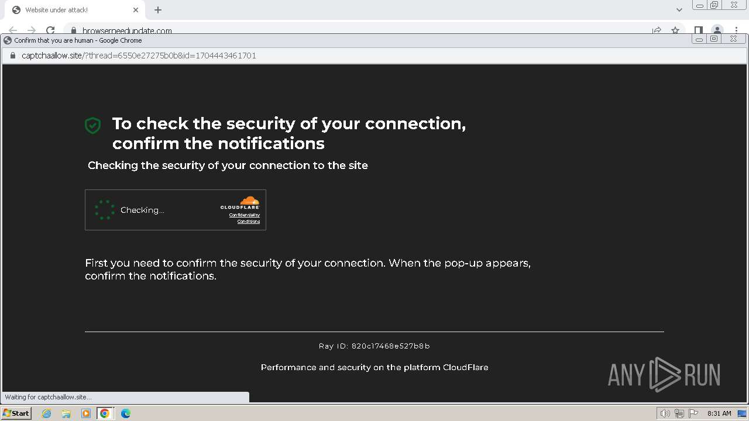The image size is (749, 421).
Task: Open the tab search chevron
Action: (679, 10)
